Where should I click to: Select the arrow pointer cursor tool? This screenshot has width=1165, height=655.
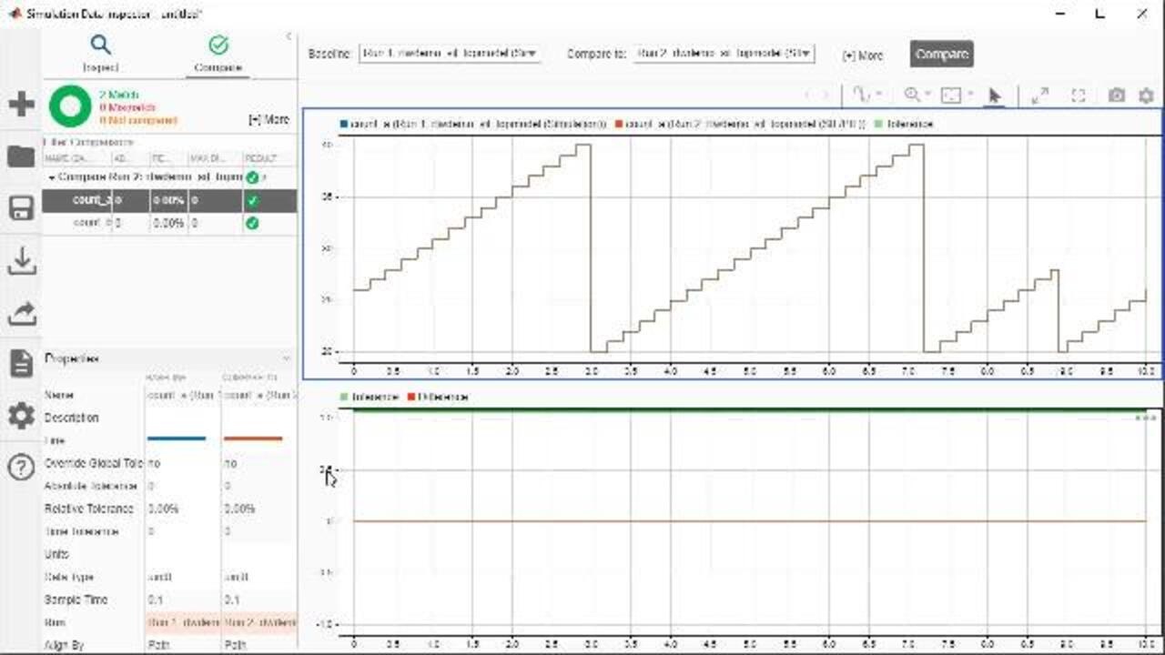[994, 96]
